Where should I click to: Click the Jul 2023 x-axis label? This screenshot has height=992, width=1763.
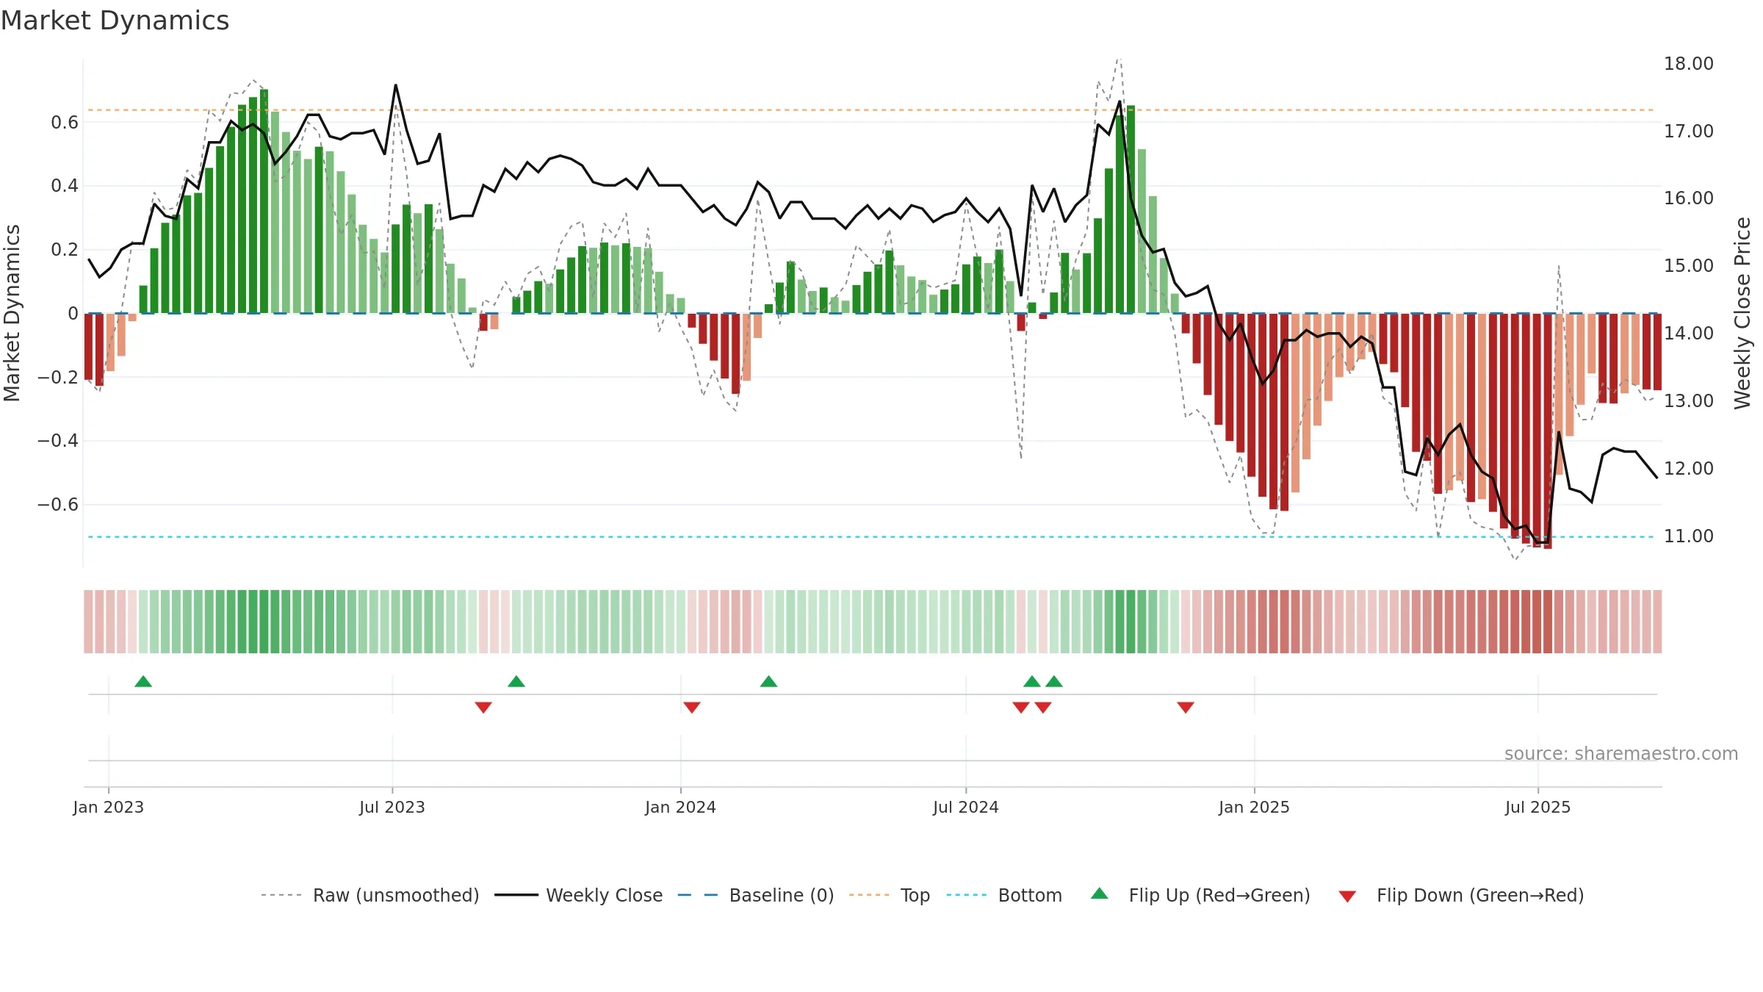point(392,807)
